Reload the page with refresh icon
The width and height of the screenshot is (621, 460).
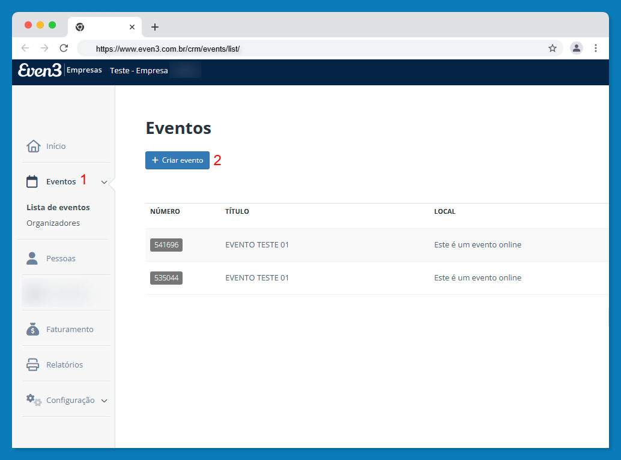(x=64, y=48)
